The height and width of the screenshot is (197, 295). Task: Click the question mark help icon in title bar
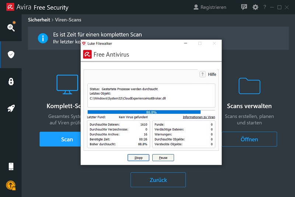tap(265, 7)
